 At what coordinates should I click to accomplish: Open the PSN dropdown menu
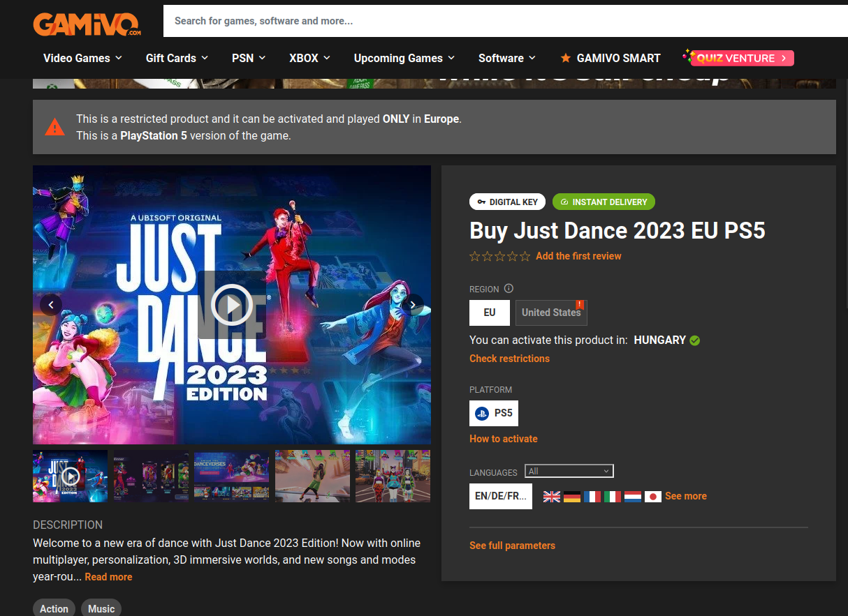[249, 58]
